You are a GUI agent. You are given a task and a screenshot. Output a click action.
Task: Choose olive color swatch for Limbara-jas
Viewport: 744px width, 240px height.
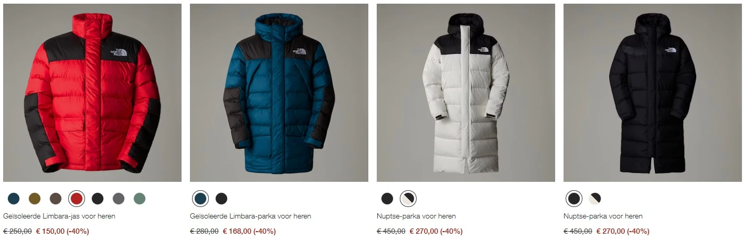pos(35,199)
